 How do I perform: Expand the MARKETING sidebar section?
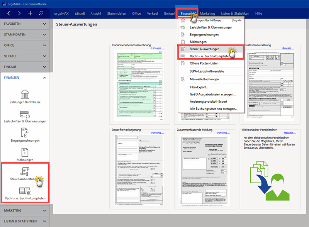click(x=25, y=210)
